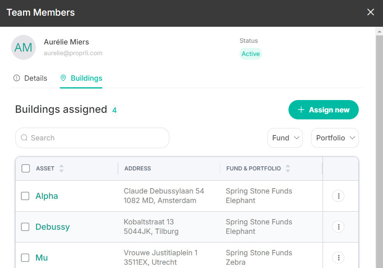Switch to the Details tab

[x=30, y=78]
